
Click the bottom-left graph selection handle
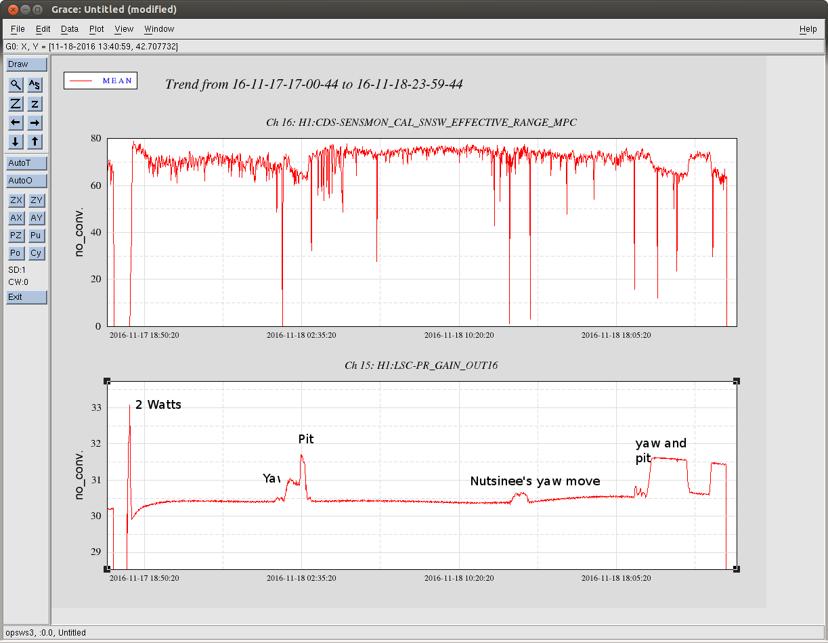tap(106, 569)
